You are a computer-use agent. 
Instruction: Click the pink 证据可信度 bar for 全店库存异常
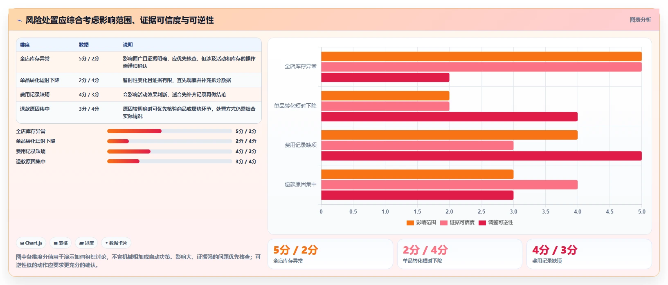click(481, 67)
